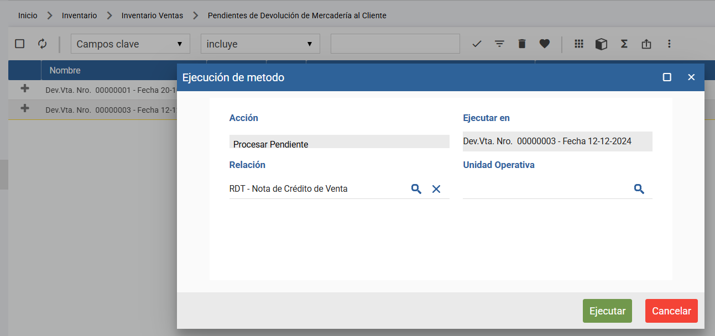Open Pendientes de Devolución de Mercadería breadcrumb
This screenshot has width=715, height=336.
click(297, 15)
